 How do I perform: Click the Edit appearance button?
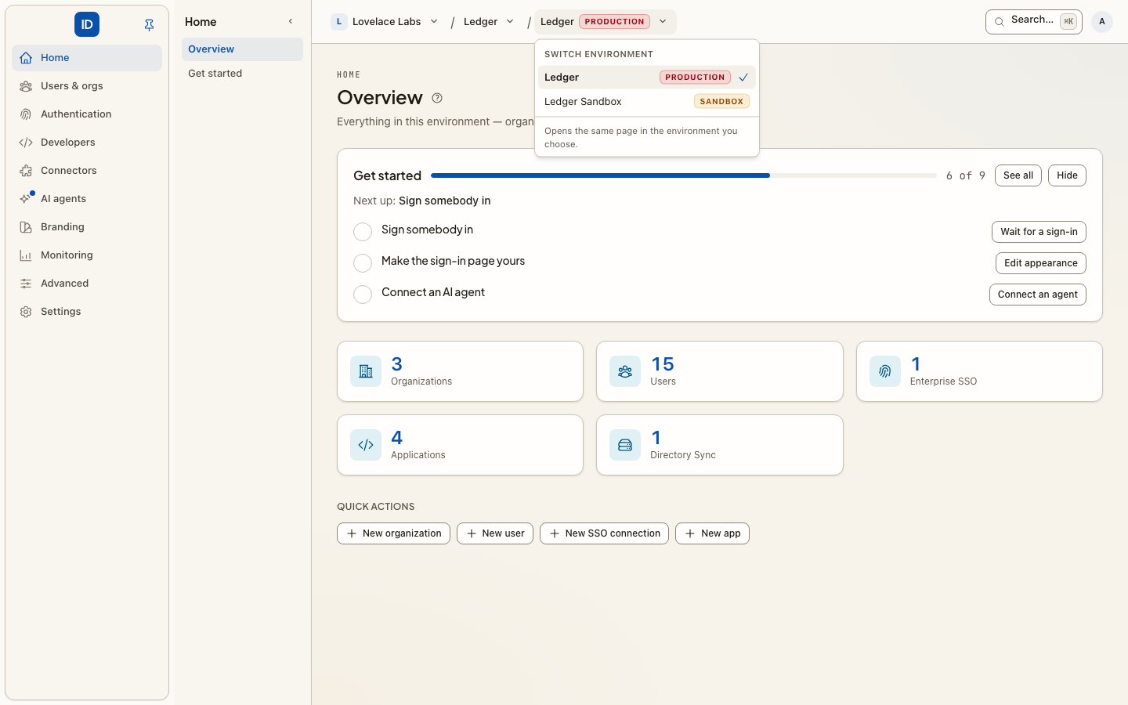(x=1041, y=263)
